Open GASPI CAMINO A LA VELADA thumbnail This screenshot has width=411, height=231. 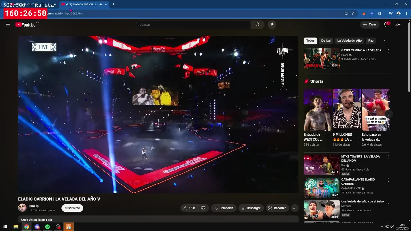(x=321, y=58)
